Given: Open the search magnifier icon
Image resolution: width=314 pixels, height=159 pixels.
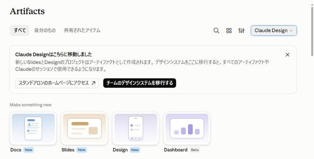Looking at the screenshot, I should click(216, 31).
